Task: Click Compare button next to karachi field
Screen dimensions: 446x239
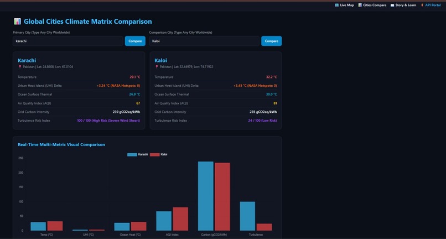Action: point(135,41)
